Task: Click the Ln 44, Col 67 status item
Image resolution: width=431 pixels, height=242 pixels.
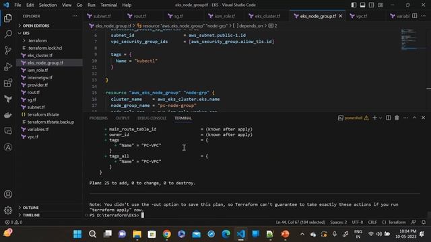Action: (300, 223)
